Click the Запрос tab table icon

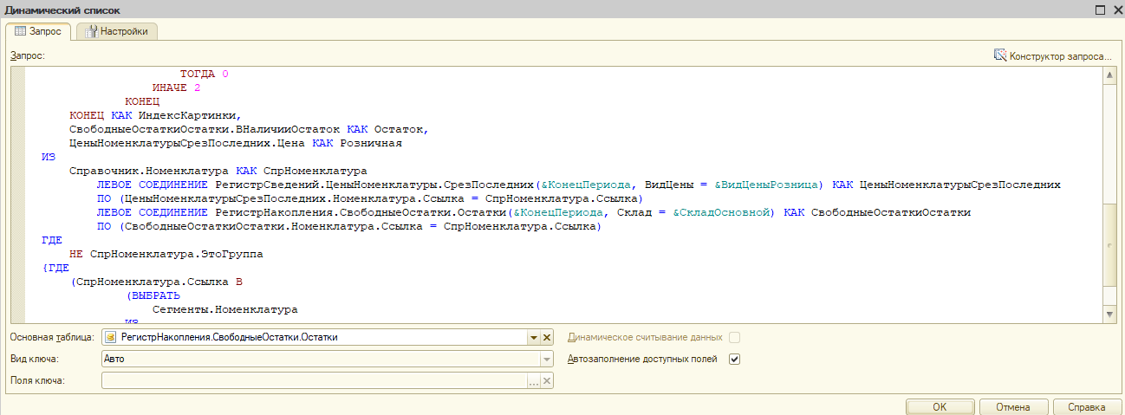pos(21,31)
